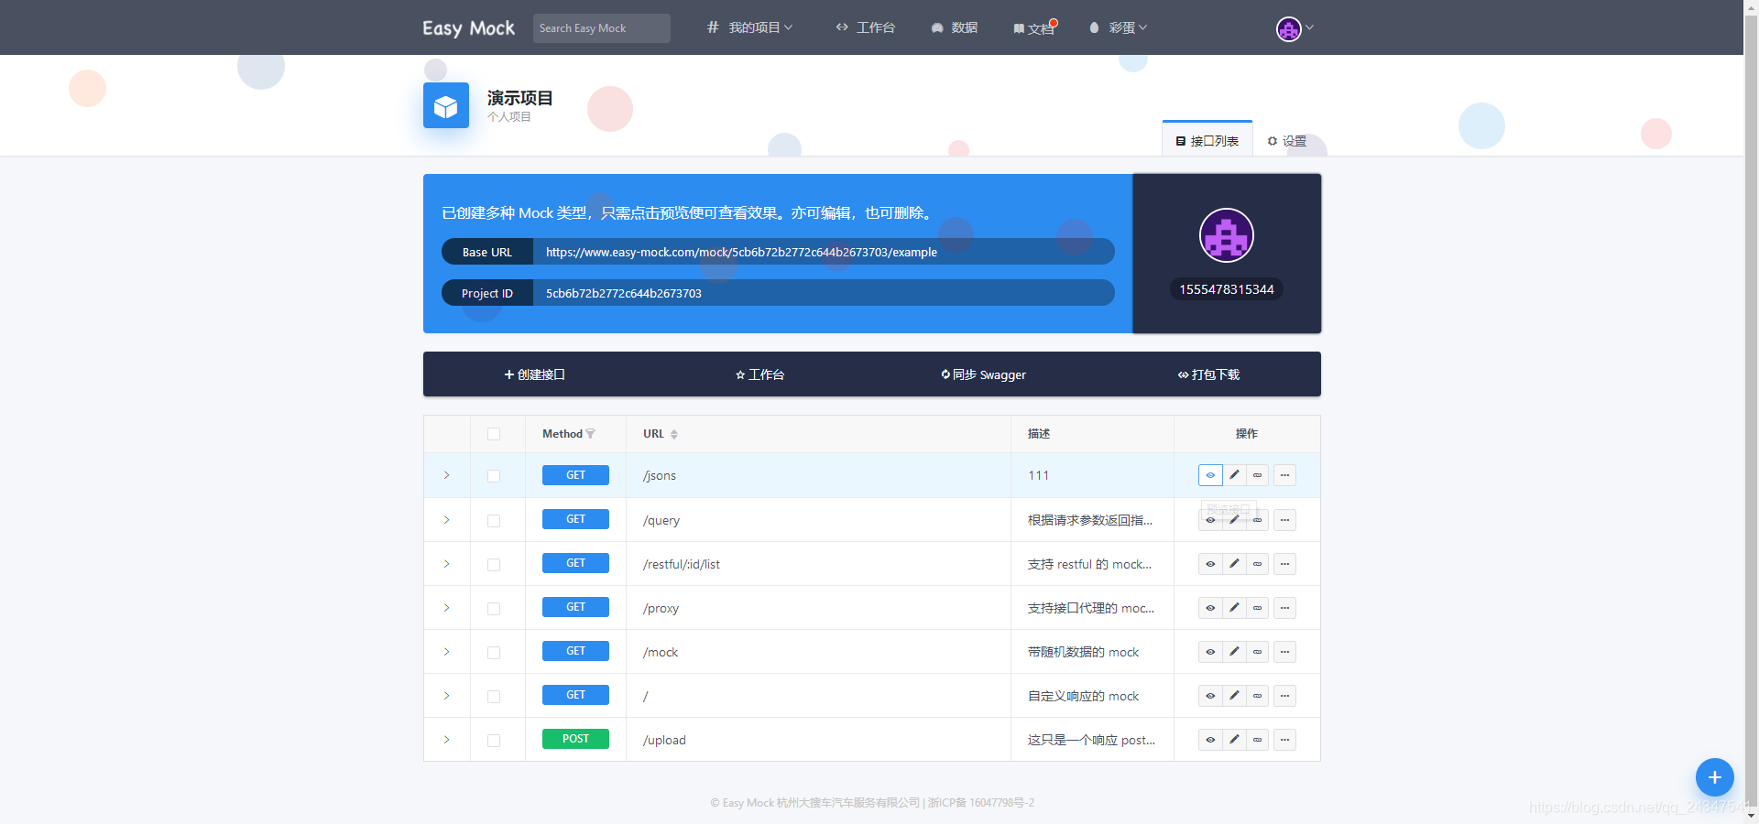Click the large user avatar in dark card

point(1227,235)
